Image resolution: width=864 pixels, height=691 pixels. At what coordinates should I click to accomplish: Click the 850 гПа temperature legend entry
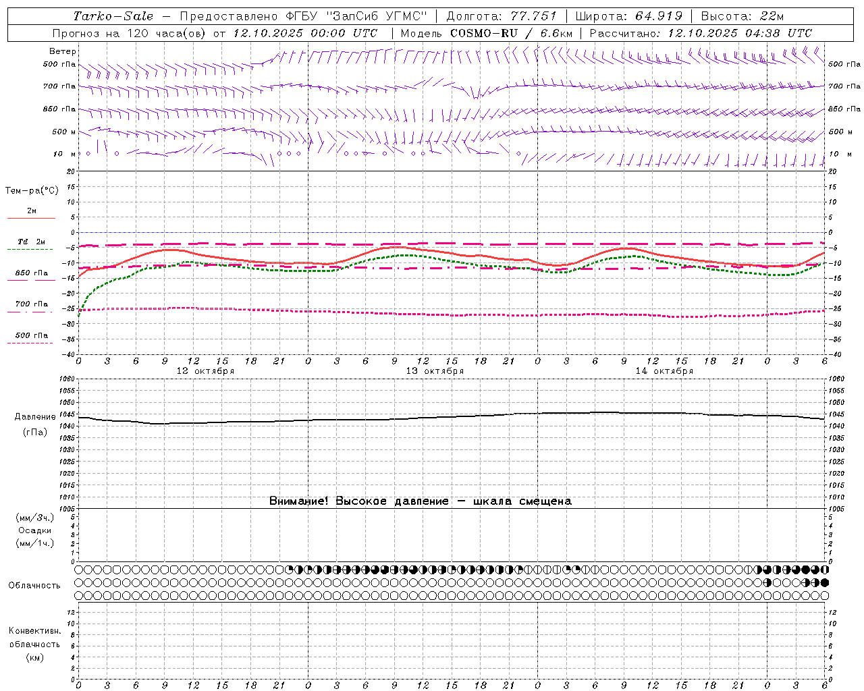[x=32, y=273]
